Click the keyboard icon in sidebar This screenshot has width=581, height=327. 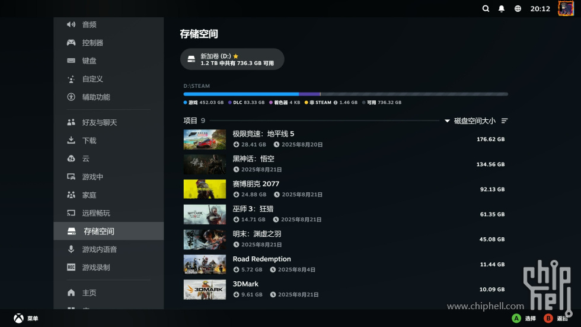coord(71,61)
